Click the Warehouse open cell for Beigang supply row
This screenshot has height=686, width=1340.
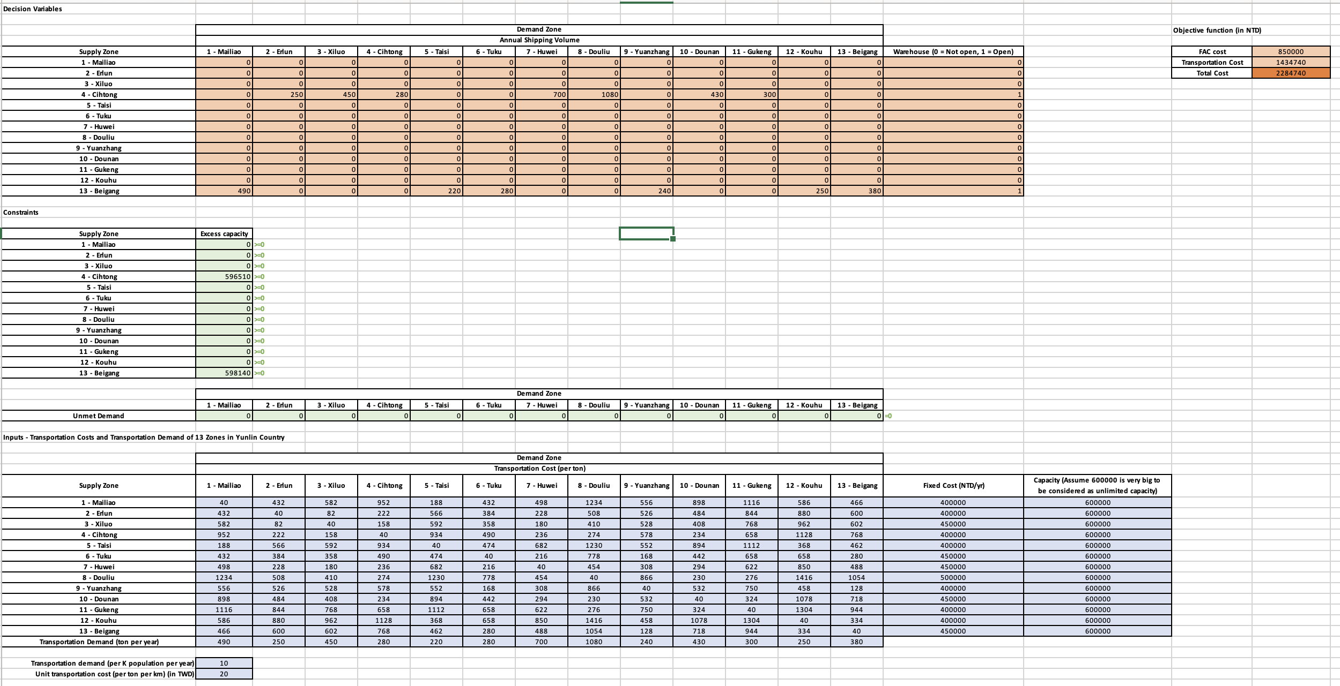(953, 191)
